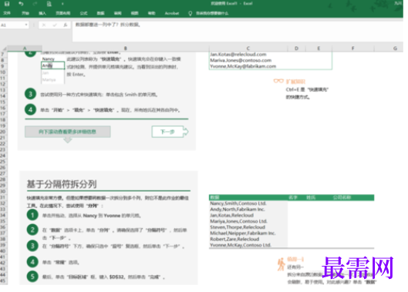408x292 pixels.
Task: Click Jan.Kotas@relecloud.com cell
Action: pos(238,55)
